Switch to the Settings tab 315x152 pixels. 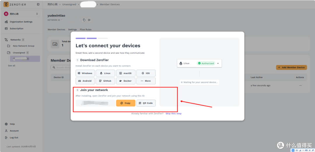(73, 29)
